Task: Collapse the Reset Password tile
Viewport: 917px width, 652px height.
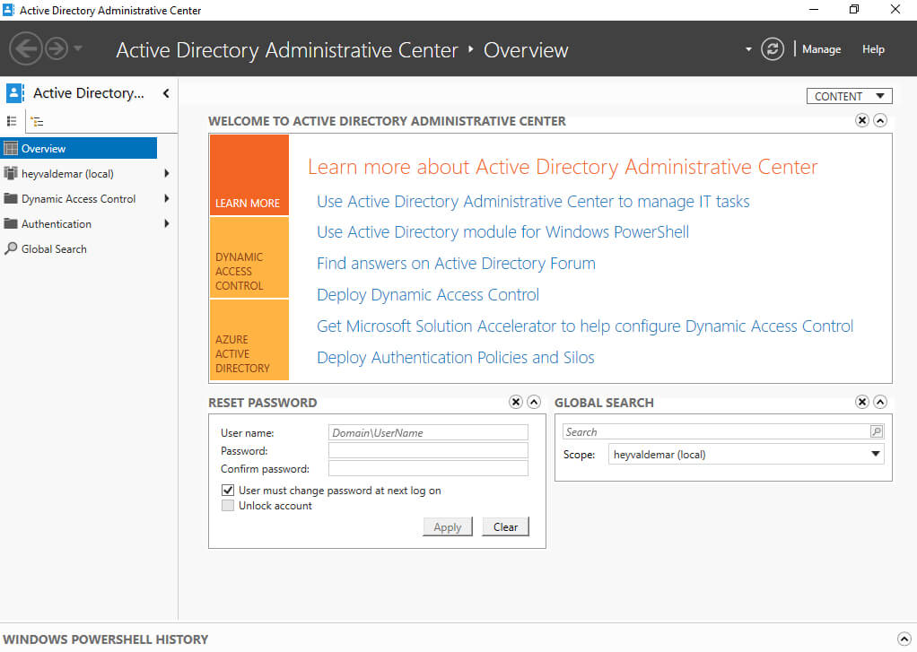Action: tap(533, 402)
